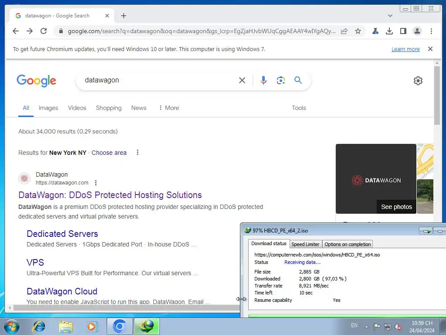Screen dimensions: 446x335
Task: Open the Chrome Labs flask icon
Action: 375,31
